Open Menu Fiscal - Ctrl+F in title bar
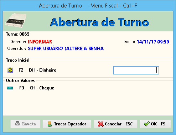The width and height of the screenshot is (176, 135). pyautogui.click(x=114, y=6)
